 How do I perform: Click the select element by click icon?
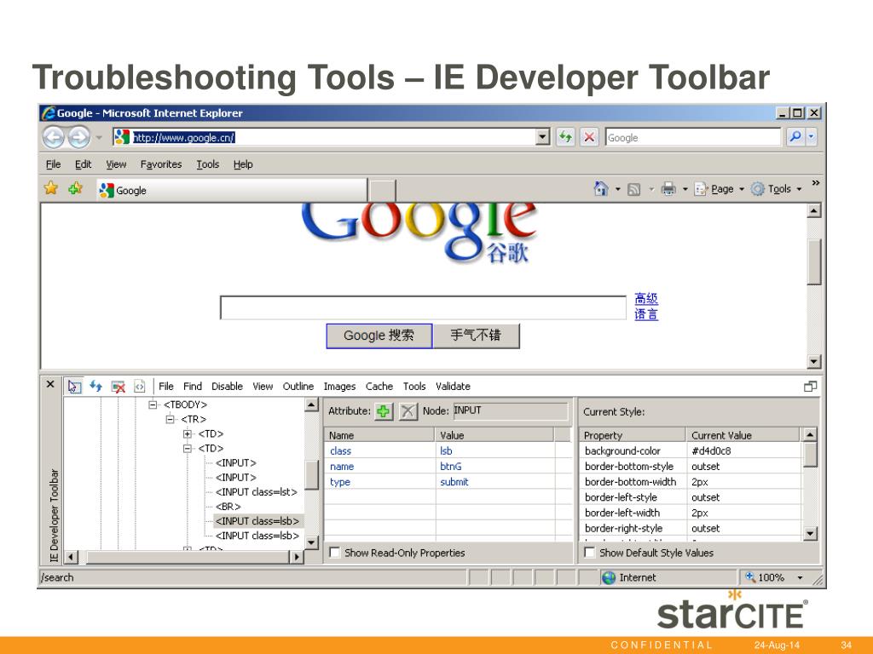click(x=74, y=386)
